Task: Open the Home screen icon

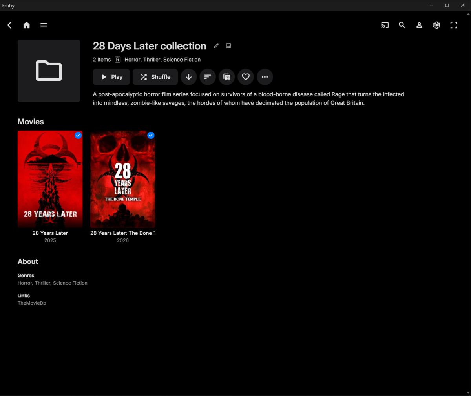Action: 27,25
